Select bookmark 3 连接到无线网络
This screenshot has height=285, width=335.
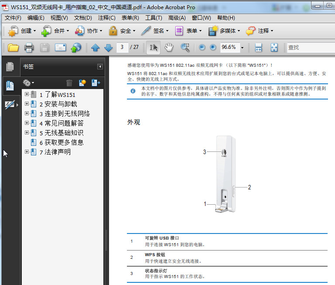pyautogui.click(x=65, y=114)
